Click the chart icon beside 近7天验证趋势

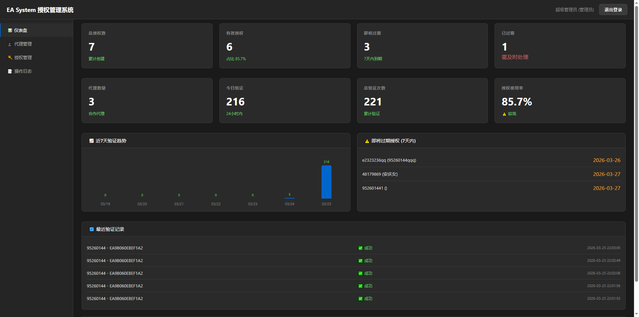pyautogui.click(x=92, y=141)
